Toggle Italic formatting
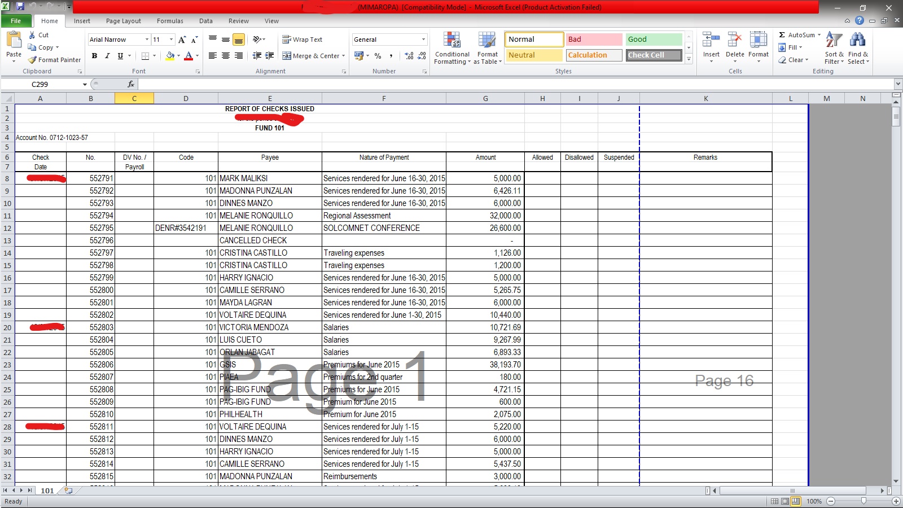The image size is (903, 508). [x=107, y=56]
